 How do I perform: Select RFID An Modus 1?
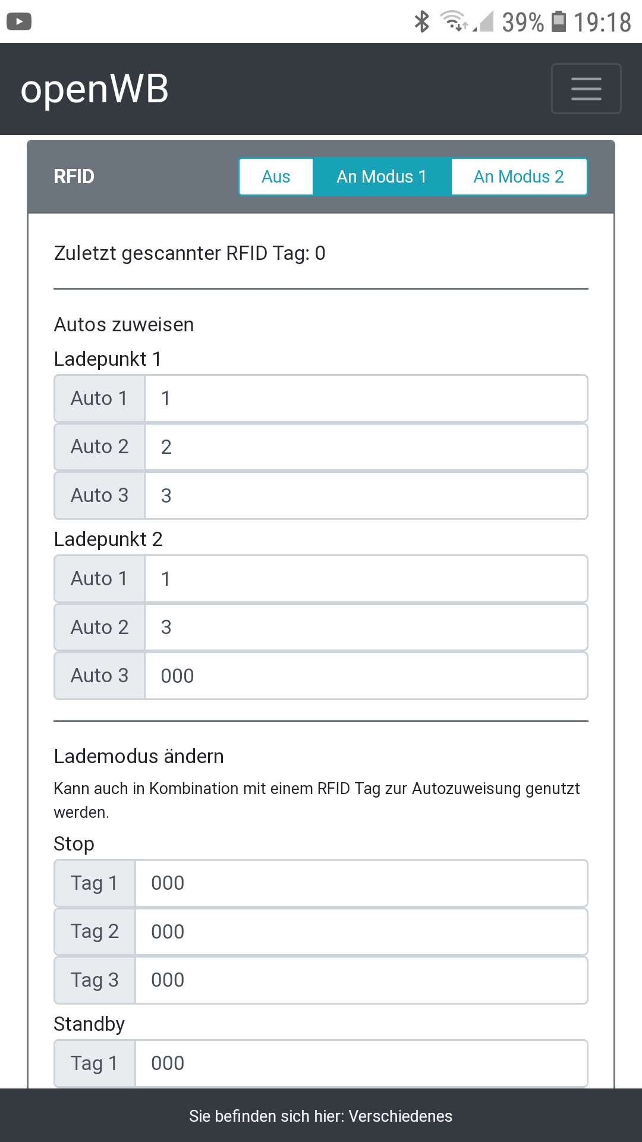[x=382, y=177]
